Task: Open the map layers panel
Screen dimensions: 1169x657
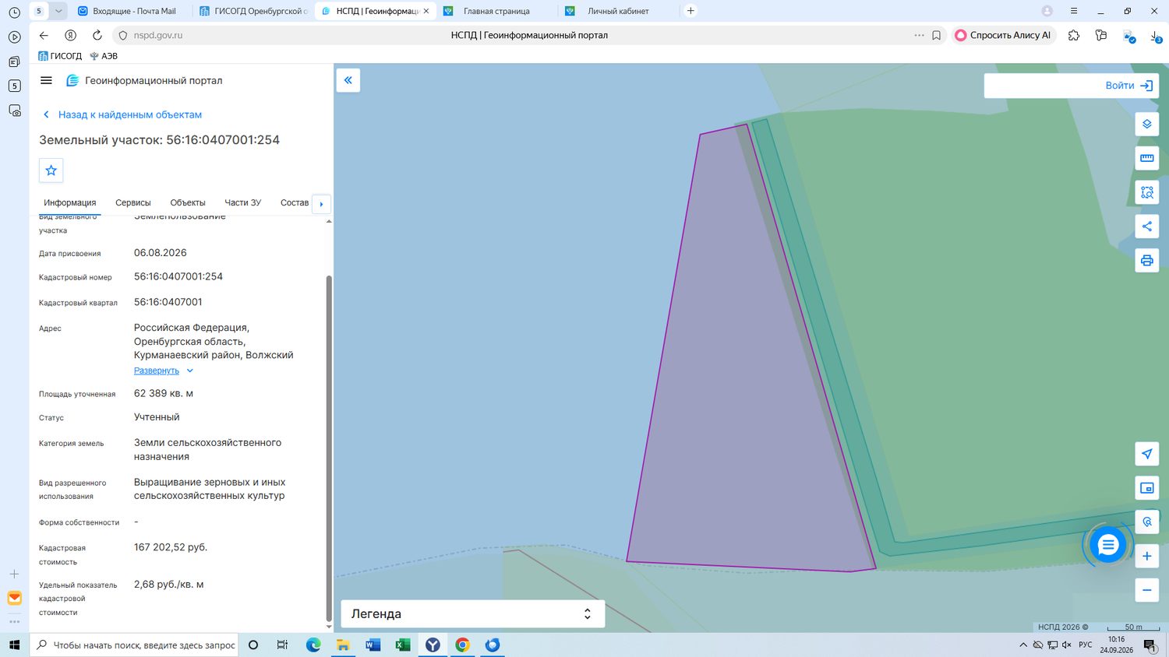Action: [1147, 124]
